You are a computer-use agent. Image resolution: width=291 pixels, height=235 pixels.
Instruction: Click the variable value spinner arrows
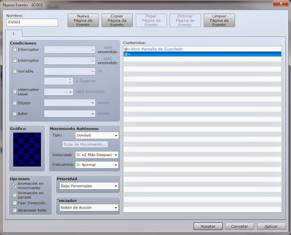[70, 81]
